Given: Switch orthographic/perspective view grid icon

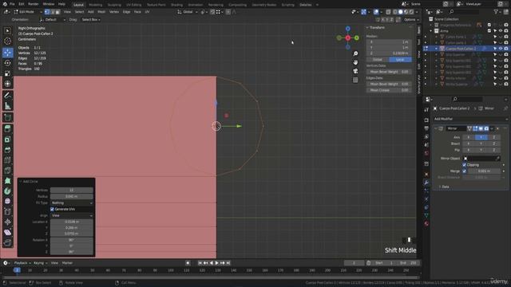Looking at the screenshot, I should tap(355, 80).
